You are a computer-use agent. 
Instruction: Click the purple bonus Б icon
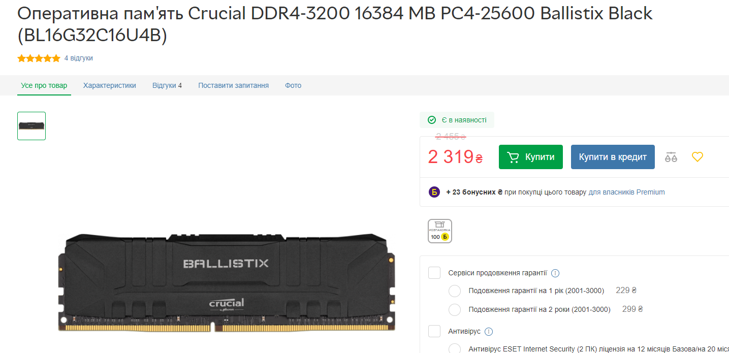point(434,192)
